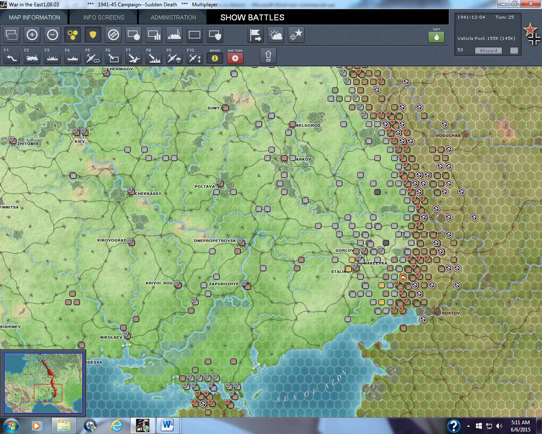Click the weather display icon
542x434 pixels.
276,35
